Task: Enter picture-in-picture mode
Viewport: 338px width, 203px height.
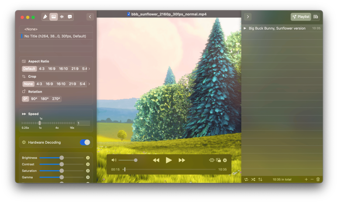Action: pyautogui.click(x=218, y=160)
